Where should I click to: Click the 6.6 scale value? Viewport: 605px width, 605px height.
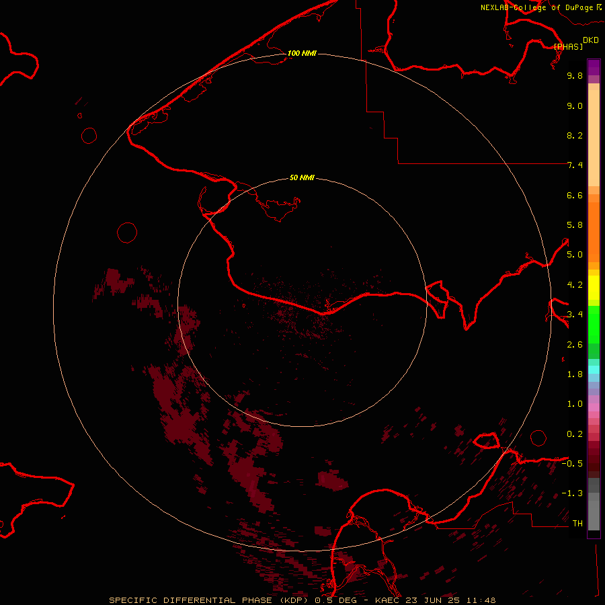point(575,195)
